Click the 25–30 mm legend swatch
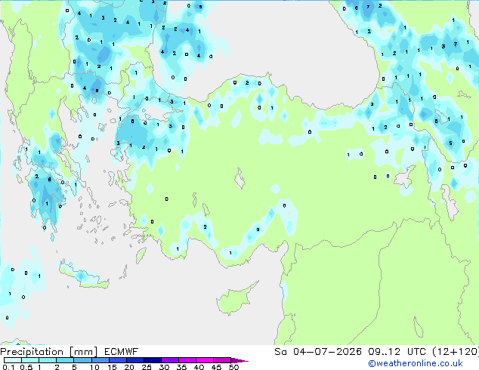The height and width of the screenshot is (370, 479). (152, 360)
